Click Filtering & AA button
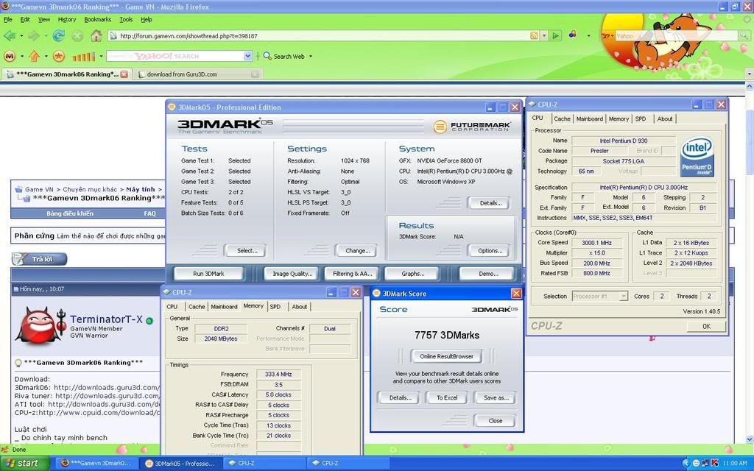 coord(353,274)
